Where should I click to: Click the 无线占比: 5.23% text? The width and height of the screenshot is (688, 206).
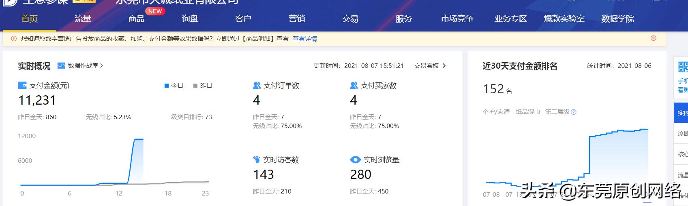coord(109,117)
